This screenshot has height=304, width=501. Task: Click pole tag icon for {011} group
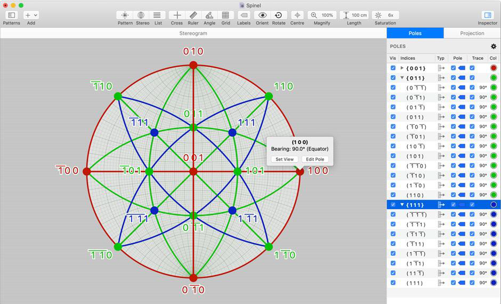click(x=462, y=78)
